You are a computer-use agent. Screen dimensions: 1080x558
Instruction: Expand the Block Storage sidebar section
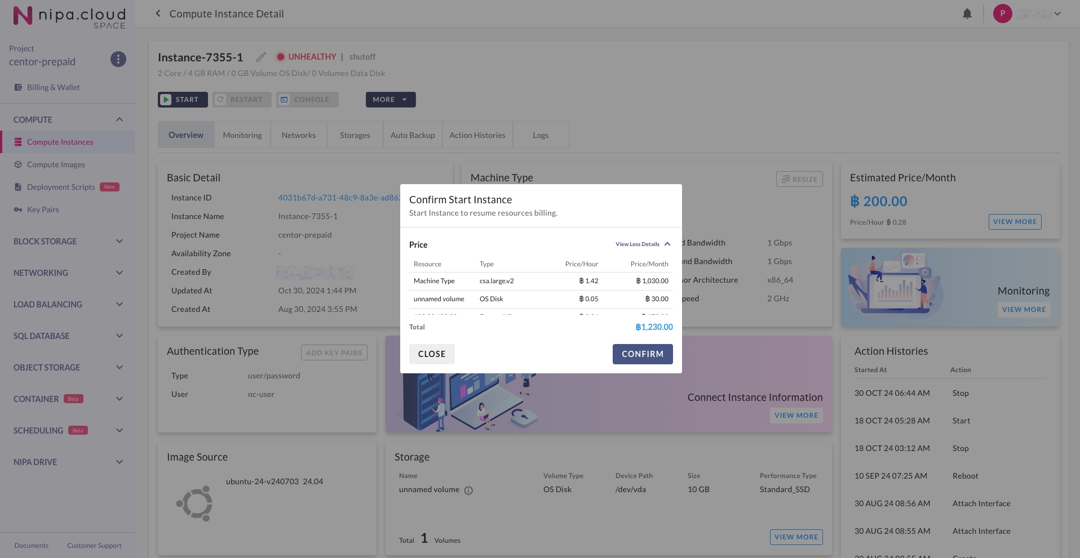[x=68, y=241]
